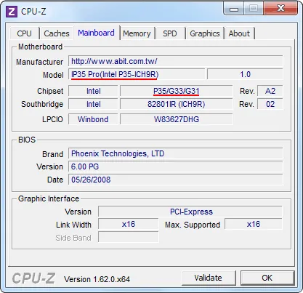Select the IP35 Pro model field

pyautogui.click(x=137, y=74)
